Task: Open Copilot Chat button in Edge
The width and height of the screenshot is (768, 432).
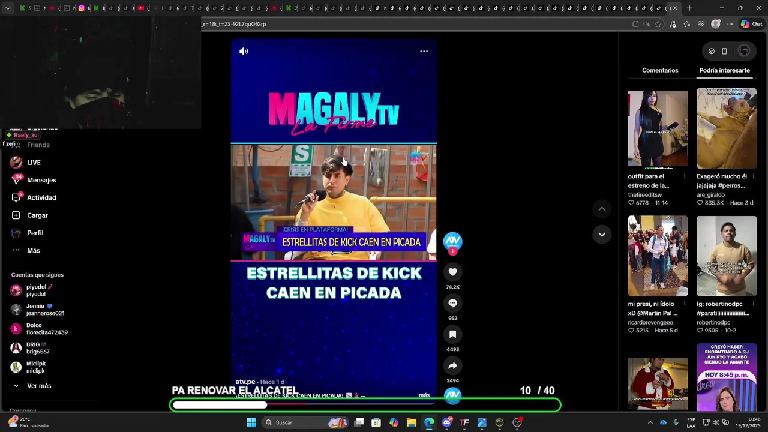Action: (x=751, y=24)
